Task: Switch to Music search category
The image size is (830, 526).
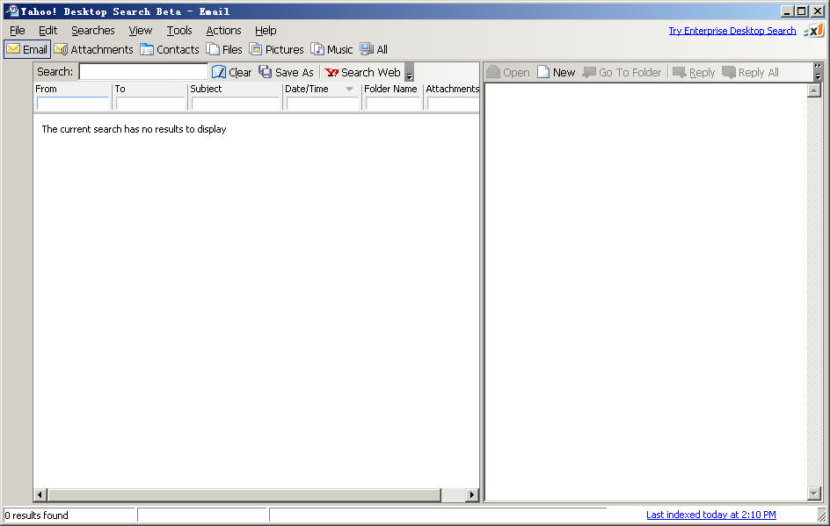Action: point(331,49)
